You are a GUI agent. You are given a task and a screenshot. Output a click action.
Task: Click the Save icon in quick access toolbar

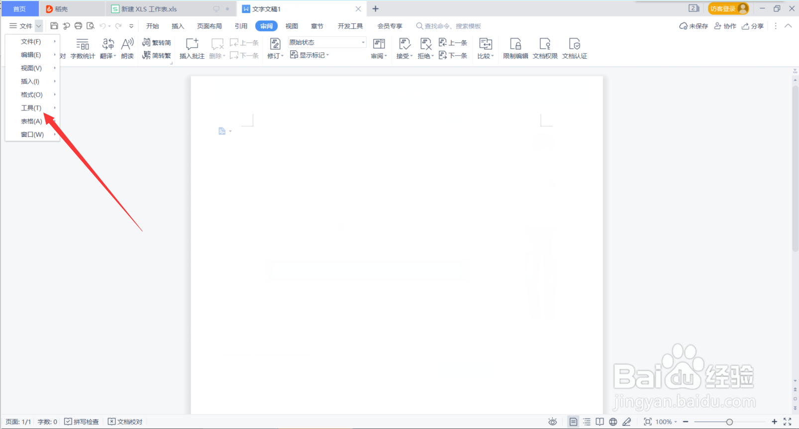click(x=54, y=26)
